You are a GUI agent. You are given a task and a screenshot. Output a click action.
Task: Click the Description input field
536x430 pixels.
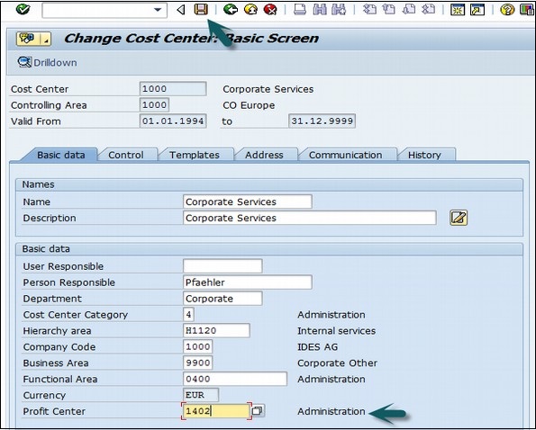pyautogui.click(x=310, y=218)
